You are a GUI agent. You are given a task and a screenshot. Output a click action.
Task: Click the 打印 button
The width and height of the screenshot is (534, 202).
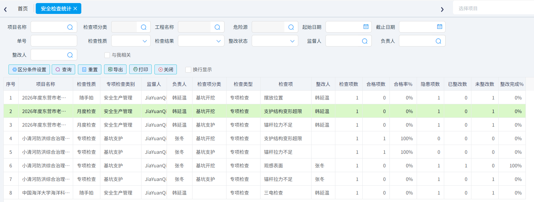coord(140,69)
